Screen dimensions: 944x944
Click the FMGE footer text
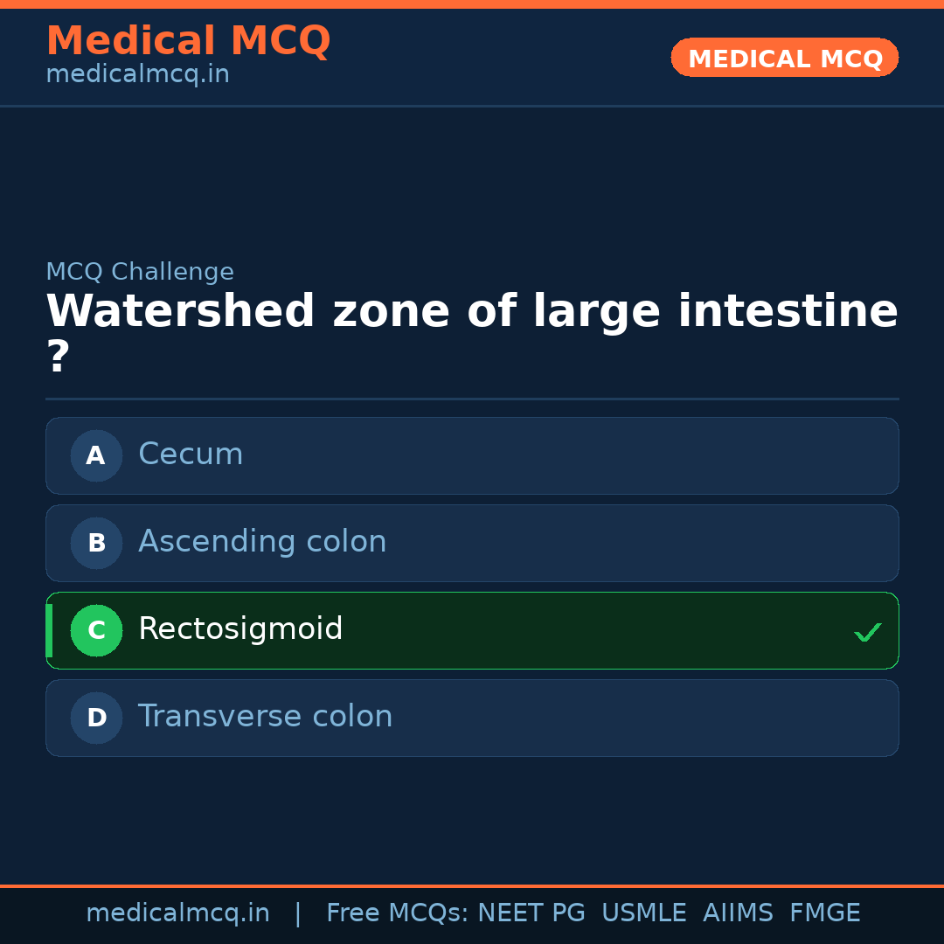coord(824,913)
